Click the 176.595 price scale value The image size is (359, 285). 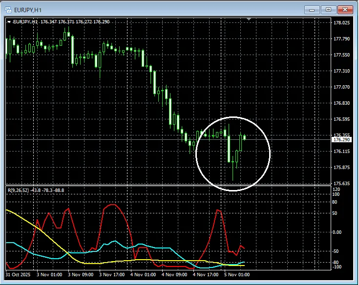341,119
